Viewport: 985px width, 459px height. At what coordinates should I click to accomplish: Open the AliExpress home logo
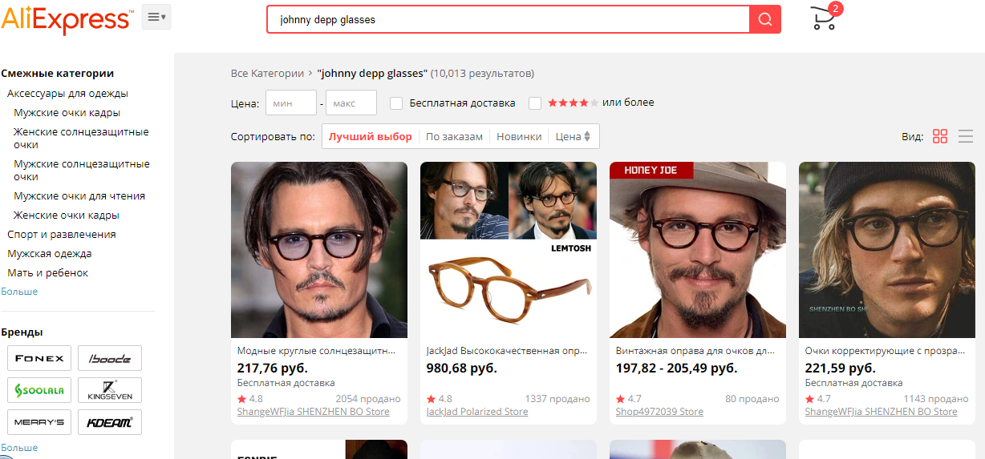[x=67, y=20]
